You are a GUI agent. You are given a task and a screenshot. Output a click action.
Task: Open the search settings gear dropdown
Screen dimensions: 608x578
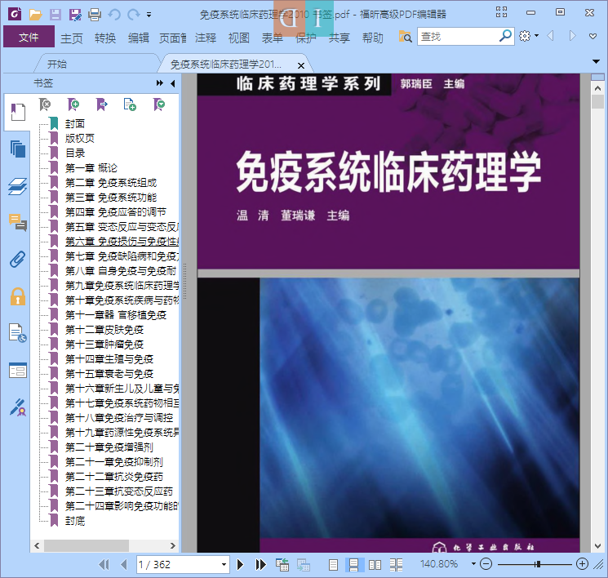[x=529, y=36]
